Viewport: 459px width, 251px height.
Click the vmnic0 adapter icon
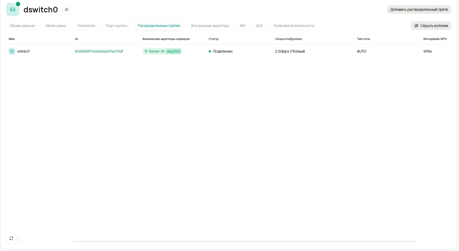click(12, 51)
